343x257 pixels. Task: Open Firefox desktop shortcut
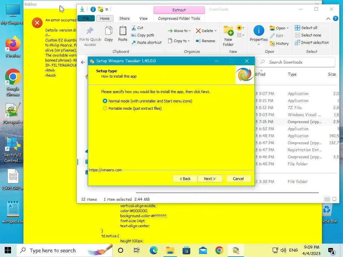tap(13, 47)
